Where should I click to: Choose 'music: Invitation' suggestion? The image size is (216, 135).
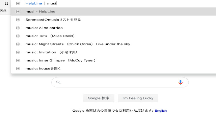pyautogui.click(x=113, y=52)
